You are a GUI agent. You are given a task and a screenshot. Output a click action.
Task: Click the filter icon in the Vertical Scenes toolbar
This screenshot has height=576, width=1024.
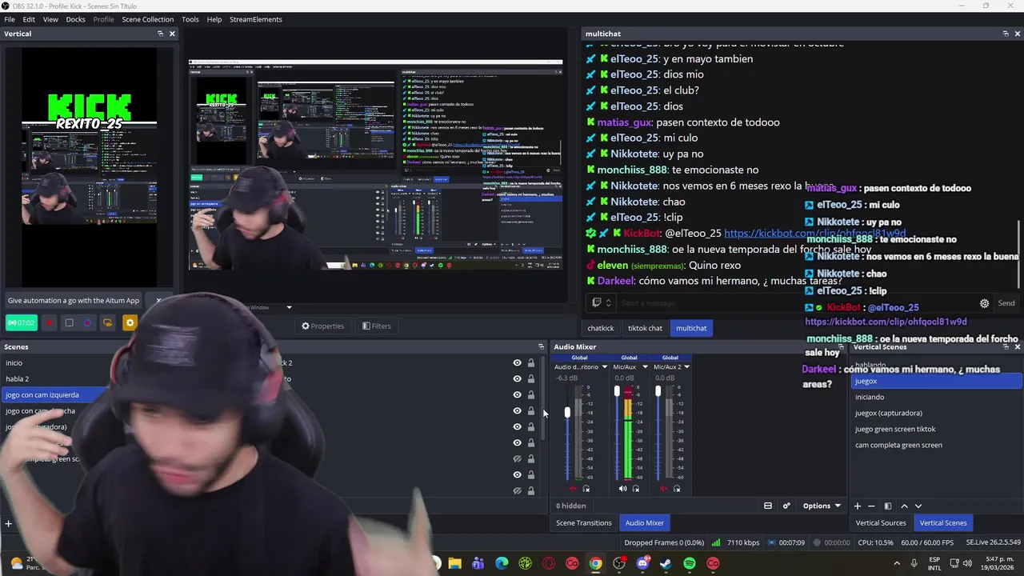pyautogui.click(x=887, y=506)
